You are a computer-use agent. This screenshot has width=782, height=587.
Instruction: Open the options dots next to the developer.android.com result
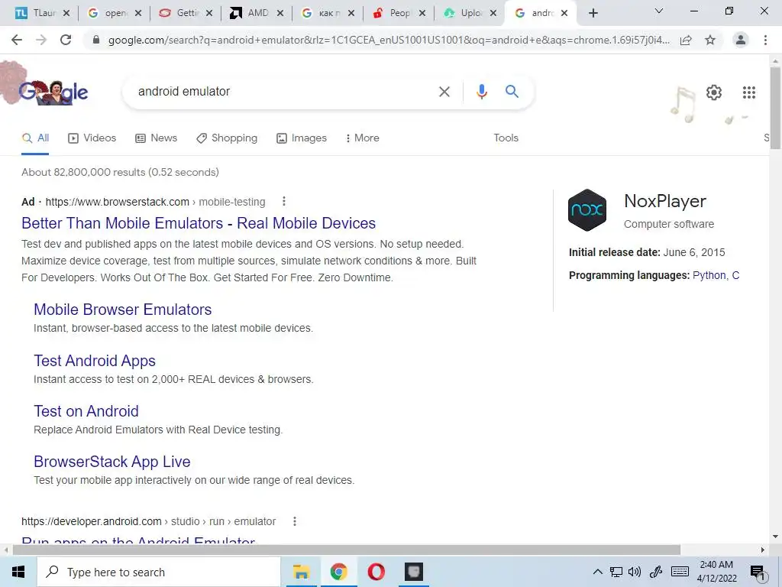pos(295,521)
